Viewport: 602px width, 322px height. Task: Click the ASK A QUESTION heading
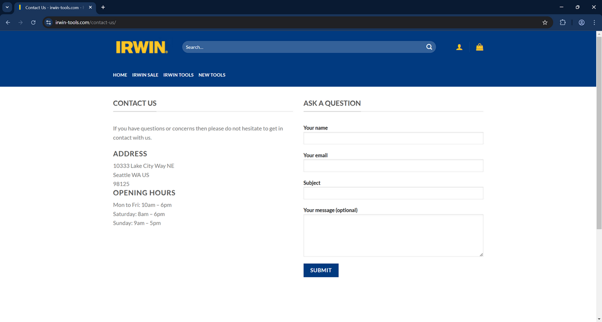(332, 103)
